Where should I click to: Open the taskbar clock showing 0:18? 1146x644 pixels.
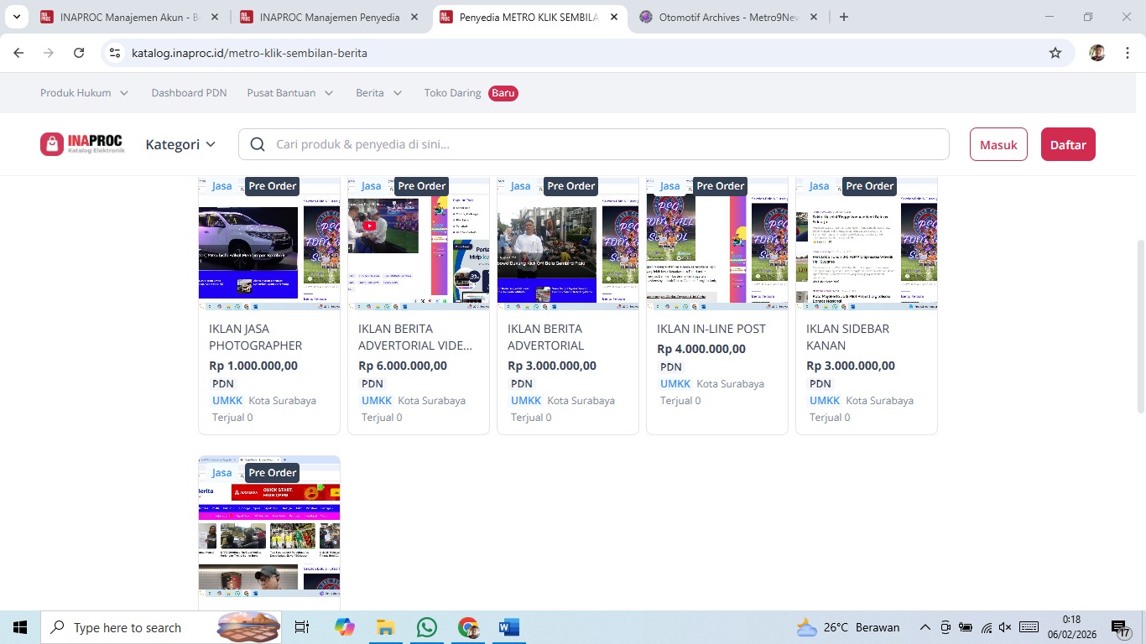click(x=1074, y=627)
